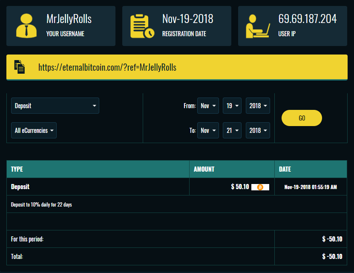Click the AMOUNT column header
Screen dimensions: 354x273
204,169
